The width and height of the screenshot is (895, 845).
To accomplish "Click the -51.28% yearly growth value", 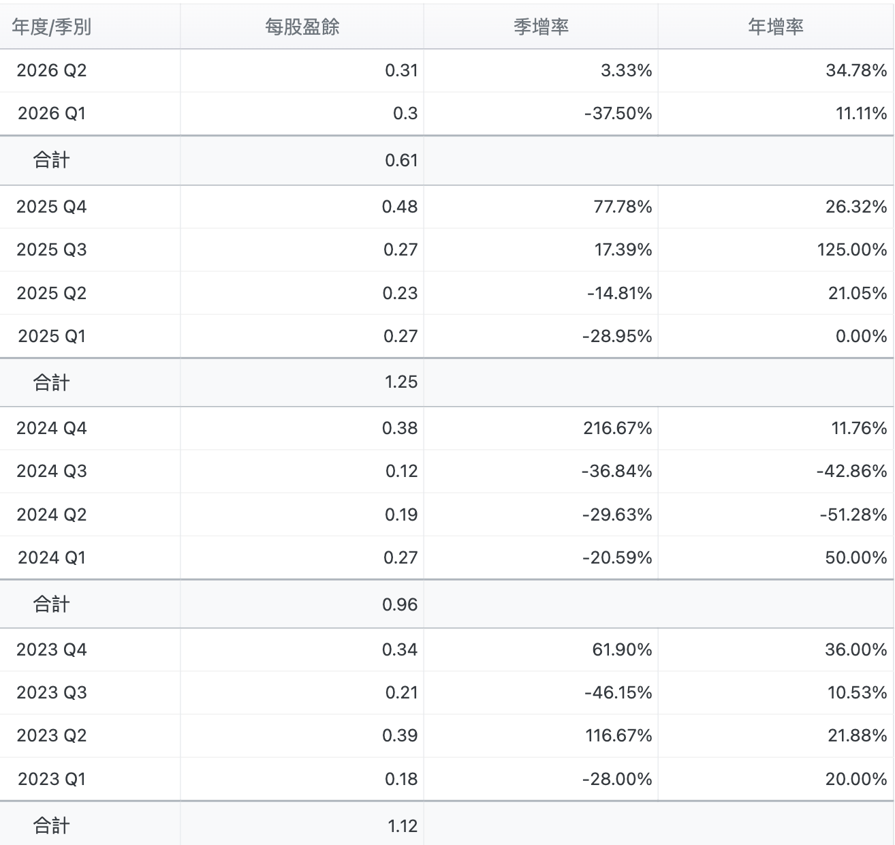I will (x=853, y=514).
